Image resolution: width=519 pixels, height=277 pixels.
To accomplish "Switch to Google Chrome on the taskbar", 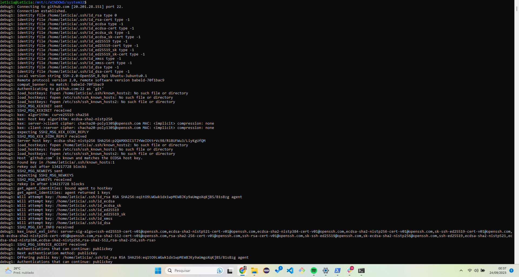I will tap(242, 271).
